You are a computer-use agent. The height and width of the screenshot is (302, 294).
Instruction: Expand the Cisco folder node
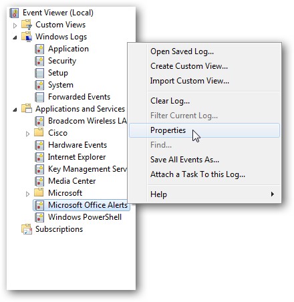pos(27,134)
